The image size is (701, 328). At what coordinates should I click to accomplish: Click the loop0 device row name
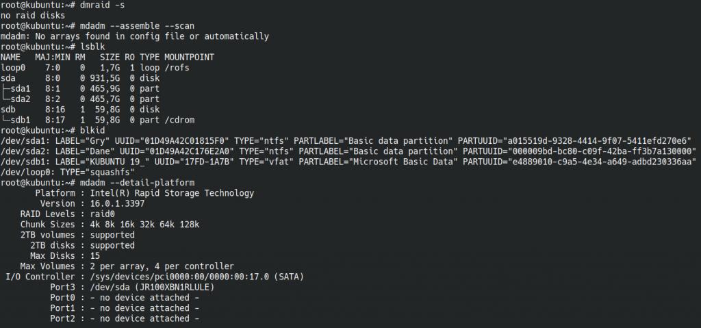pyautogui.click(x=13, y=67)
